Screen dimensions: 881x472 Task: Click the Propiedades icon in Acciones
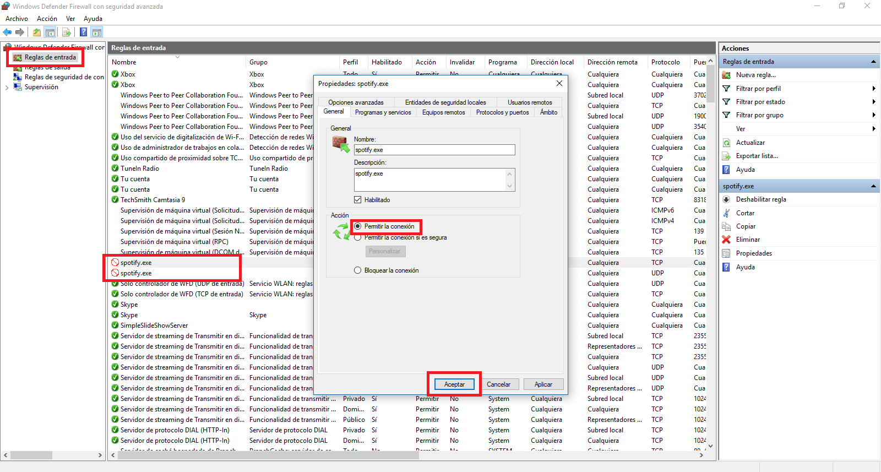726,253
